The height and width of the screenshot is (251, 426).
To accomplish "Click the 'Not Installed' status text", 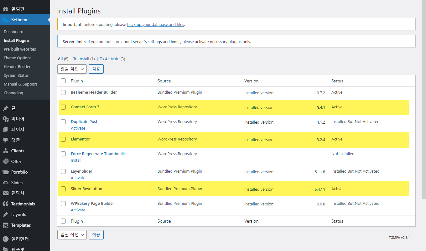I will coord(343,154).
